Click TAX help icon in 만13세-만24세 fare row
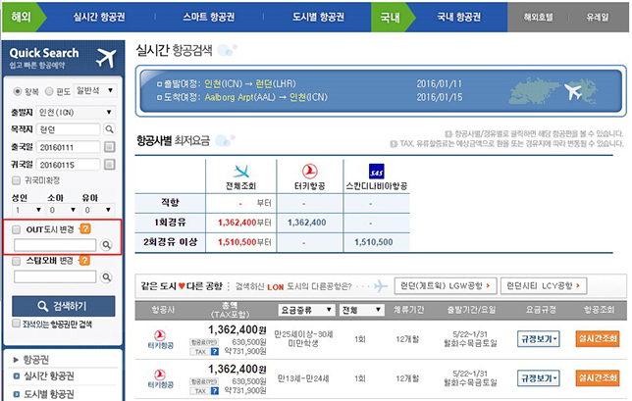Image resolution: width=632 pixels, height=401 pixels. [x=215, y=390]
